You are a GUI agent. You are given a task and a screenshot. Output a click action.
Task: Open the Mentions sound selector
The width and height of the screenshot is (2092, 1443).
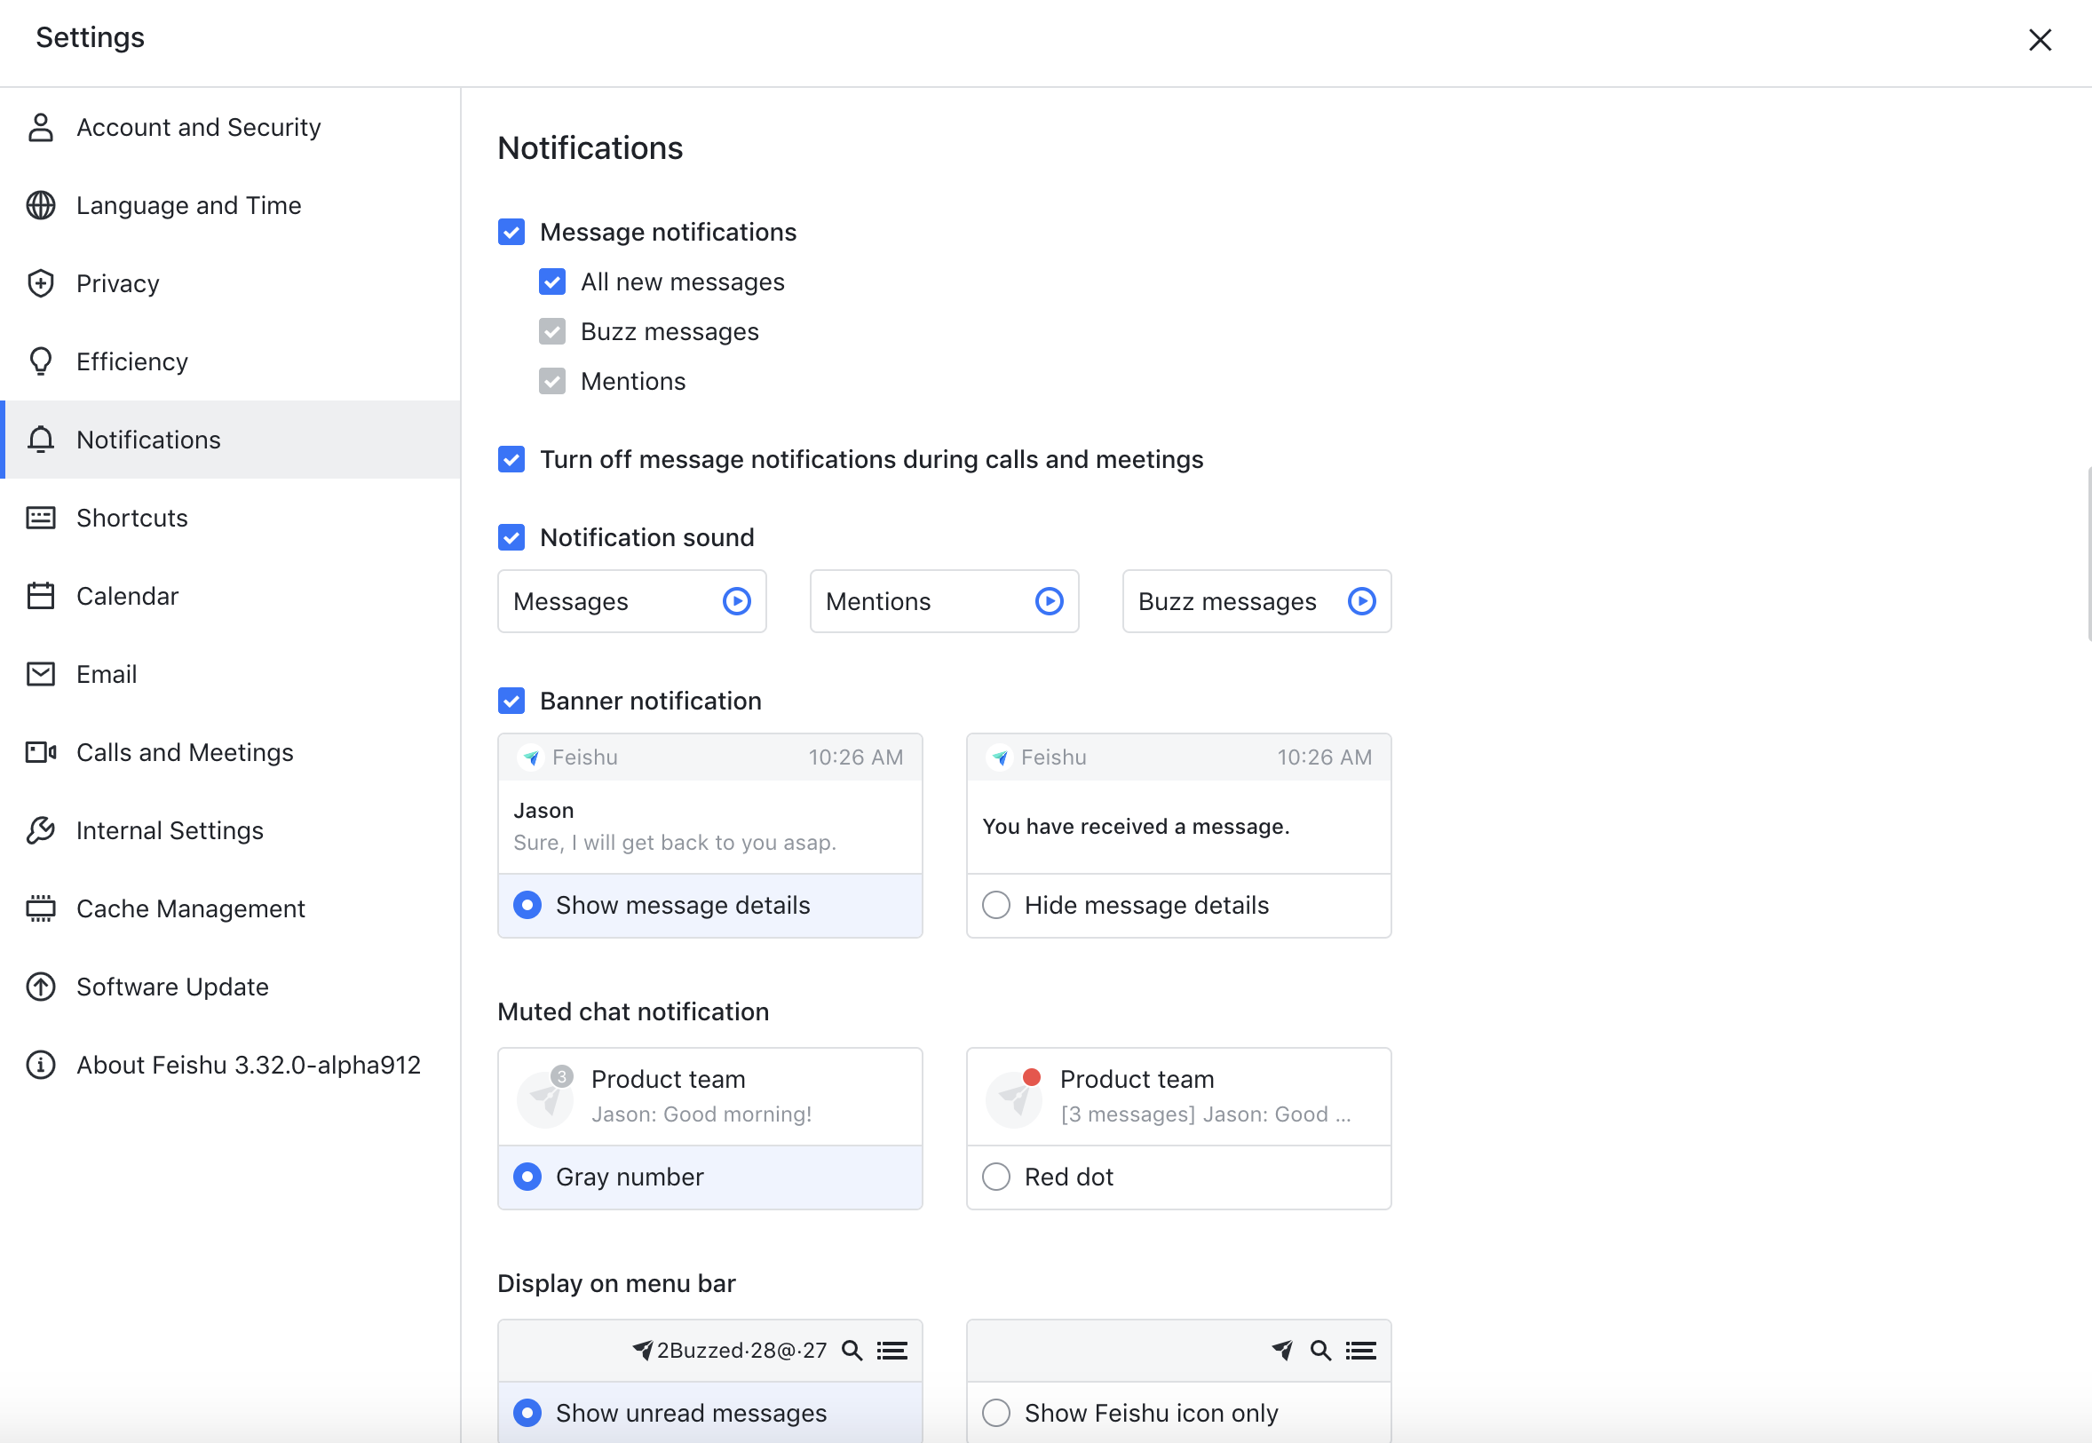[945, 601]
